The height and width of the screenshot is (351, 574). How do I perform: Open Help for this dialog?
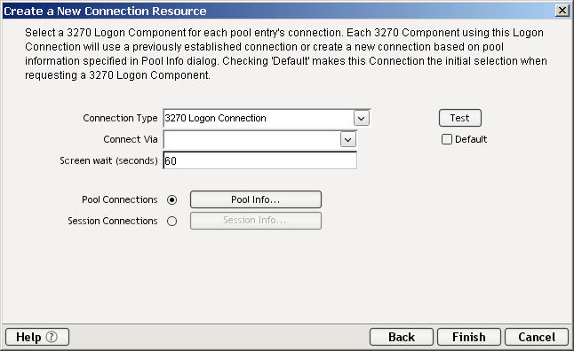[x=37, y=337]
